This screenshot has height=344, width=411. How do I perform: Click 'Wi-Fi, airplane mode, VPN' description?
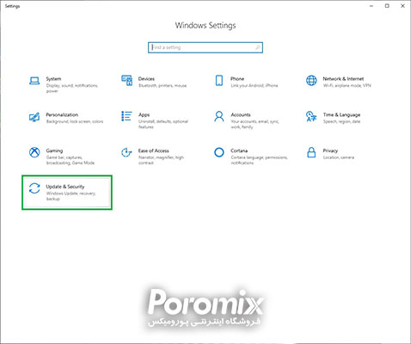tap(347, 85)
